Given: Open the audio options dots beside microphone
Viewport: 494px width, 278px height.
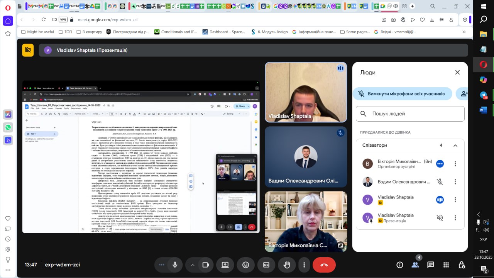Looking at the screenshot, I should pos(162,265).
